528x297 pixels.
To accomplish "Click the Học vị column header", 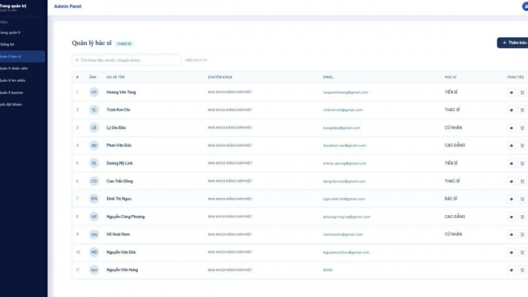I will click(450, 77).
